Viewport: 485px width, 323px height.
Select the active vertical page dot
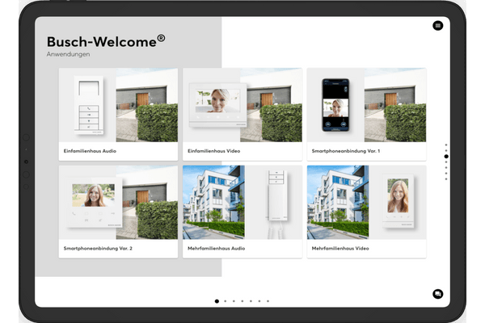[x=446, y=157]
